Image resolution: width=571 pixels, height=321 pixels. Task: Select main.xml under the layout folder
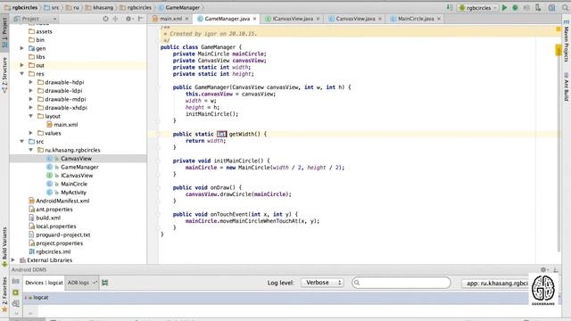pyautogui.click(x=65, y=125)
